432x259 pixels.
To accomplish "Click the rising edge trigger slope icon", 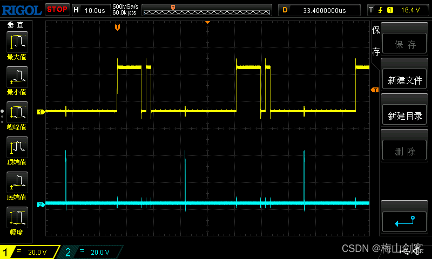I will click(x=381, y=10).
